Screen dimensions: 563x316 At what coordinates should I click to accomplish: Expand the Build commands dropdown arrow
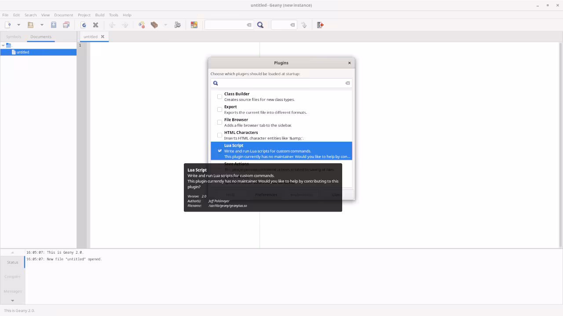[165, 25]
